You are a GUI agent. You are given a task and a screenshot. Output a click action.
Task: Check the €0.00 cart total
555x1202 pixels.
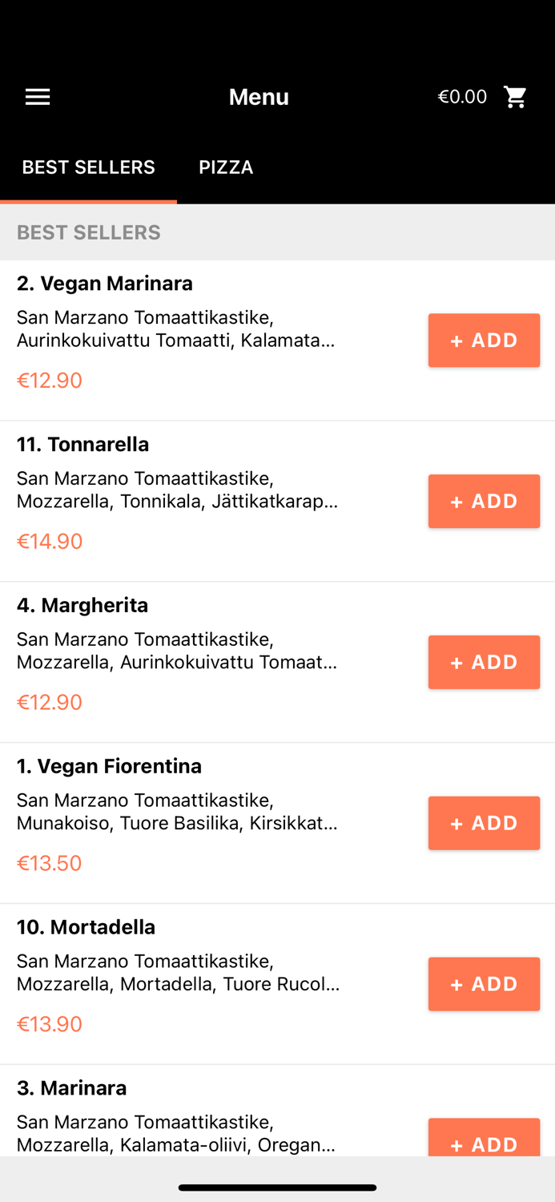coord(462,96)
